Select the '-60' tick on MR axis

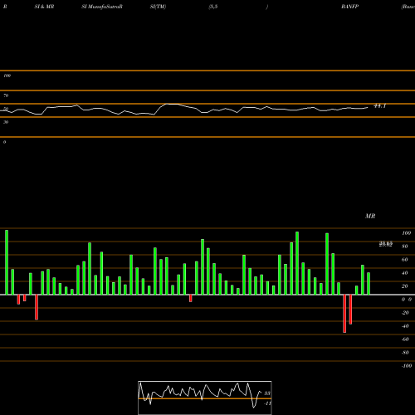405,339
